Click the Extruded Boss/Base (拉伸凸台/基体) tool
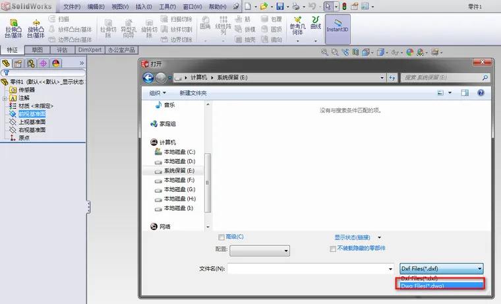The width and height of the screenshot is (501, 304). click(x=13, y=29)
